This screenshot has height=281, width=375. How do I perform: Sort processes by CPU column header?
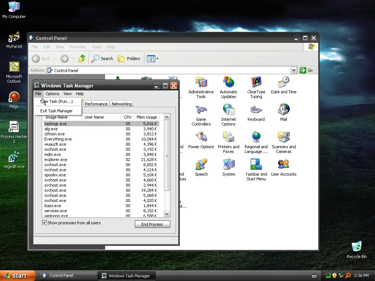coord(127,117)
